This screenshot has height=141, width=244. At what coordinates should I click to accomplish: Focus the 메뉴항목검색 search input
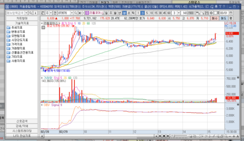click(15, 13)
